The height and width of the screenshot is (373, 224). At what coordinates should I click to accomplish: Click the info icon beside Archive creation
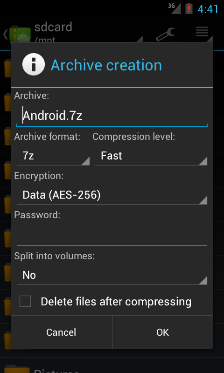coord(34,64)
